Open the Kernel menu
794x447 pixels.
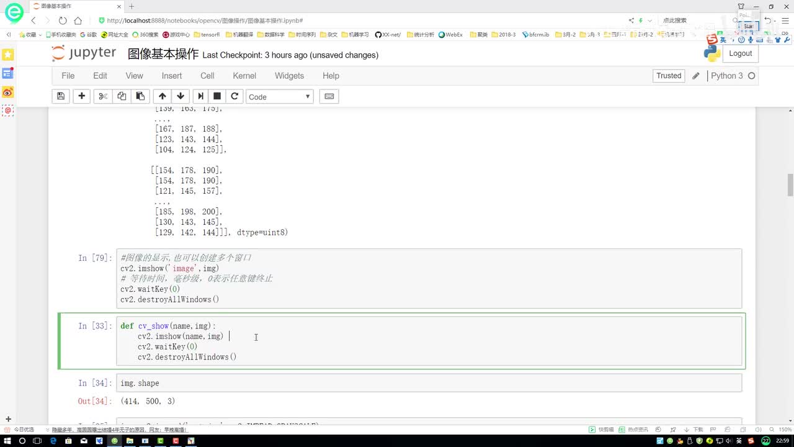point(244,76)
